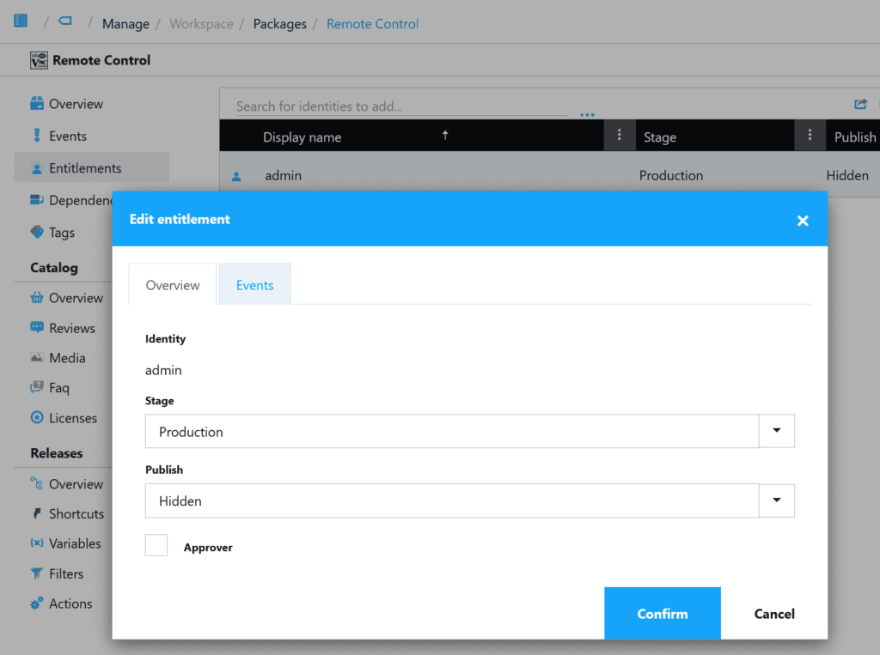This screenshot has height=655, width=880.
Task: Click the Events exclamation icon in sidebar
Action: [x=37, y=136]
